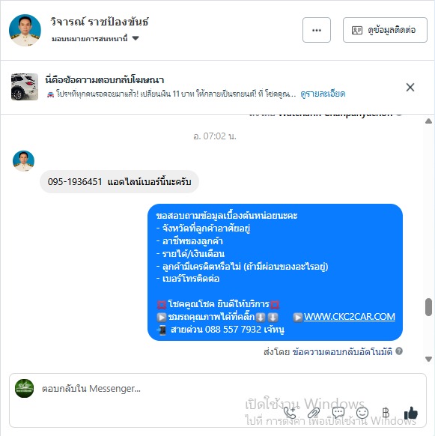Attach a file using the paperclip icon
Screen dimensions: 435x436
[x=314, y=413]
